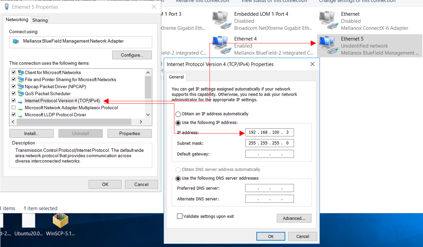
Task: Select Npcap Packet Driver item icon
Action: [x=21, y=86]
